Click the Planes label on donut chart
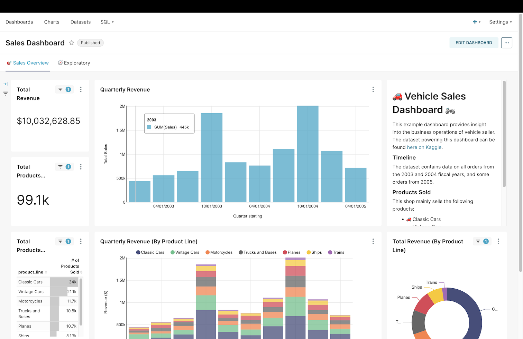The width and height of the screenshot is (523, 339). coord(404,297)
